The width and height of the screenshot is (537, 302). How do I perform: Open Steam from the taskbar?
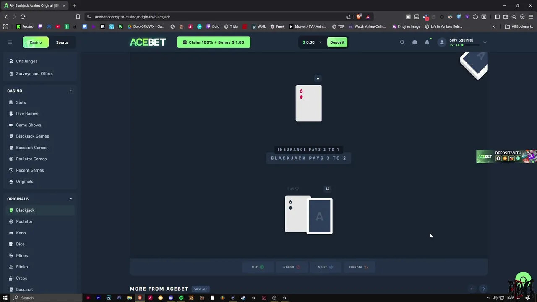coord(243,298)
